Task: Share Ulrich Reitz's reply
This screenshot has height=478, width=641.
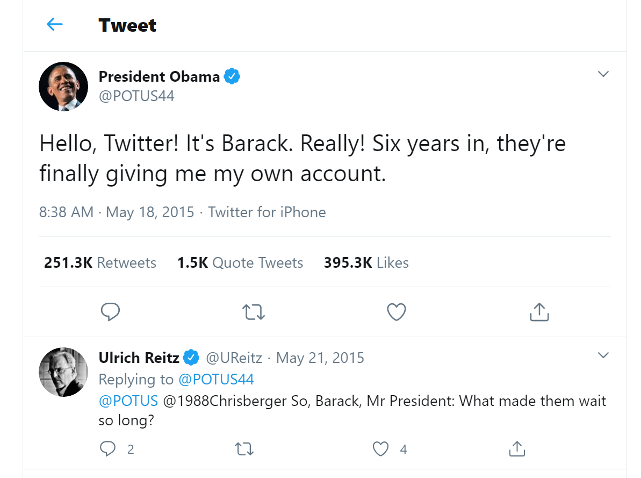Action: point(516,448)
